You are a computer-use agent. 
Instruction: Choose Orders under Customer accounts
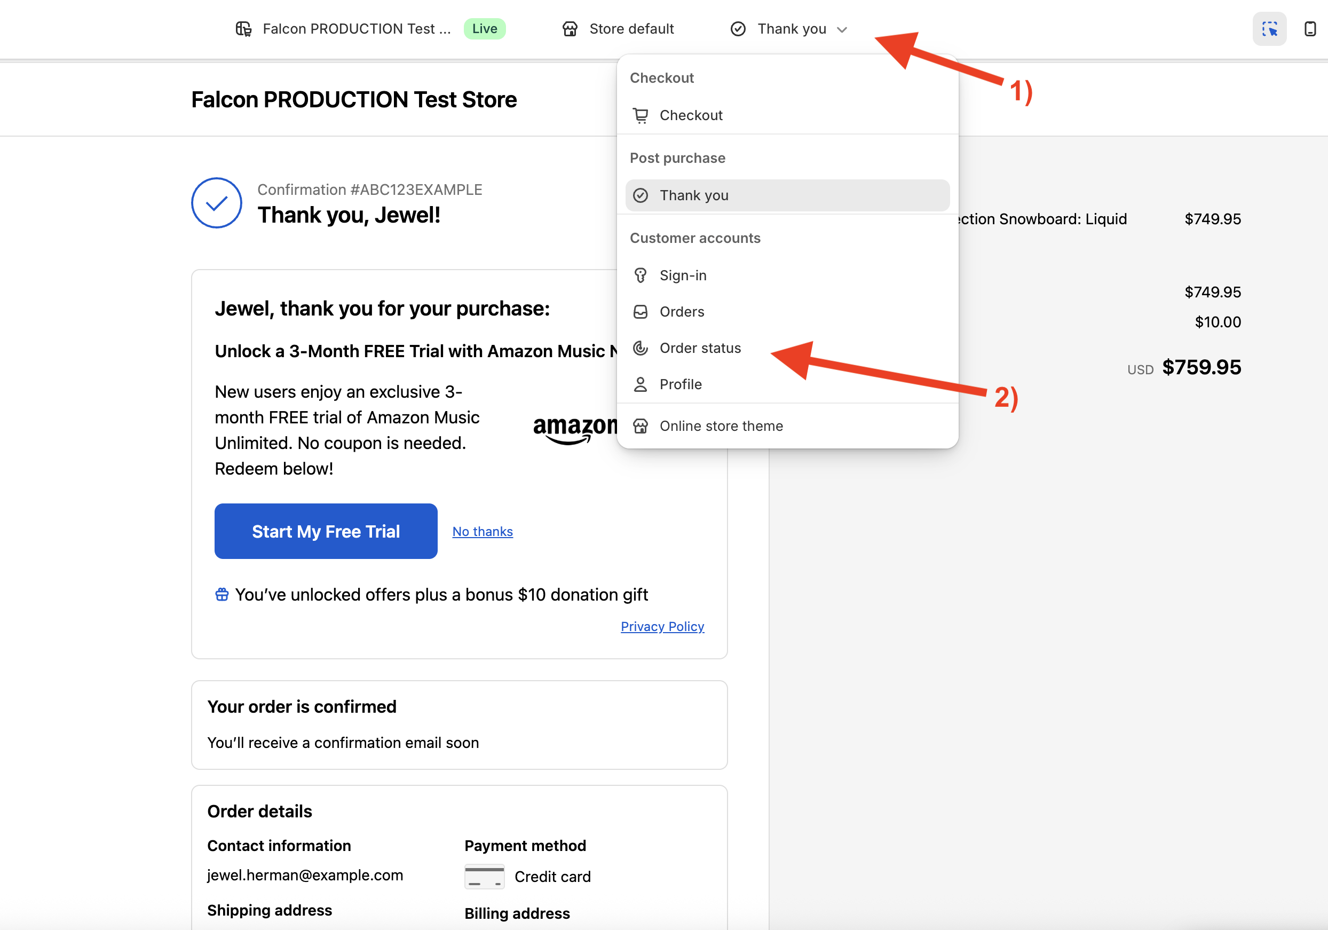[x=787, y=312]
